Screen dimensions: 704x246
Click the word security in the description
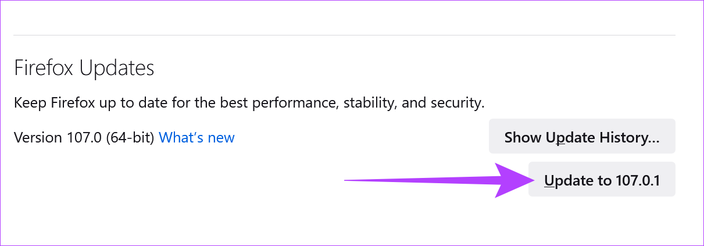pyautogui.click(x=456, y=104)
